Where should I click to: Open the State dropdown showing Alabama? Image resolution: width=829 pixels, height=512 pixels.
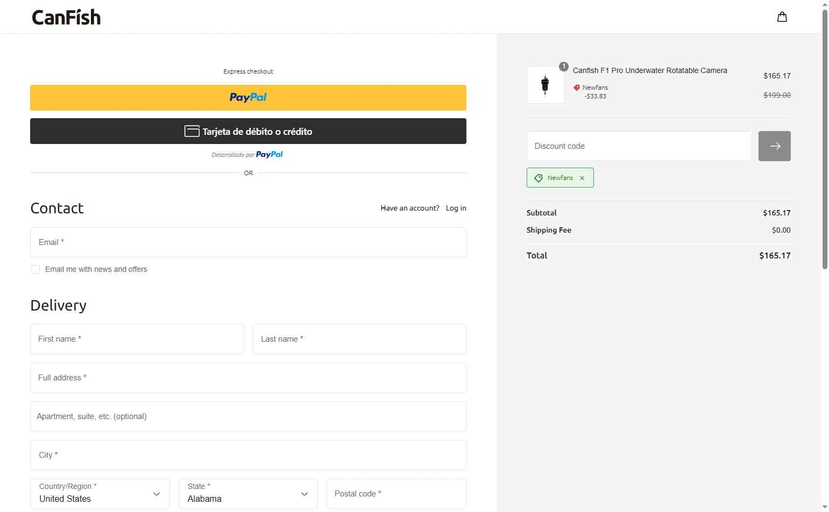click(x=248, y=494)
